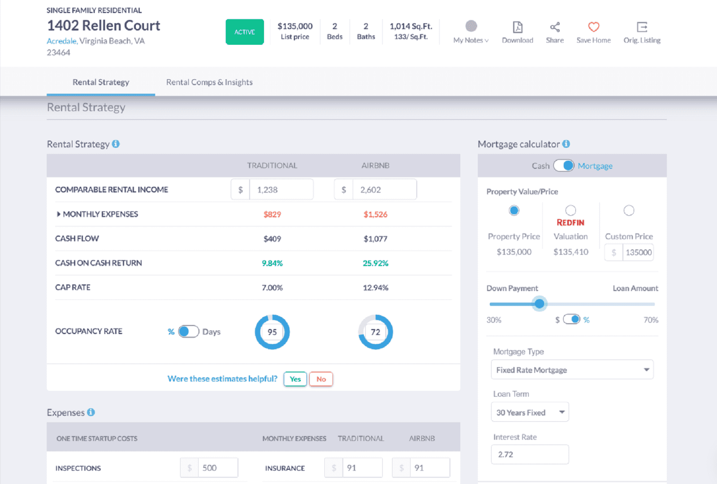Click the Interest Rate input field

tap(530, 454)
